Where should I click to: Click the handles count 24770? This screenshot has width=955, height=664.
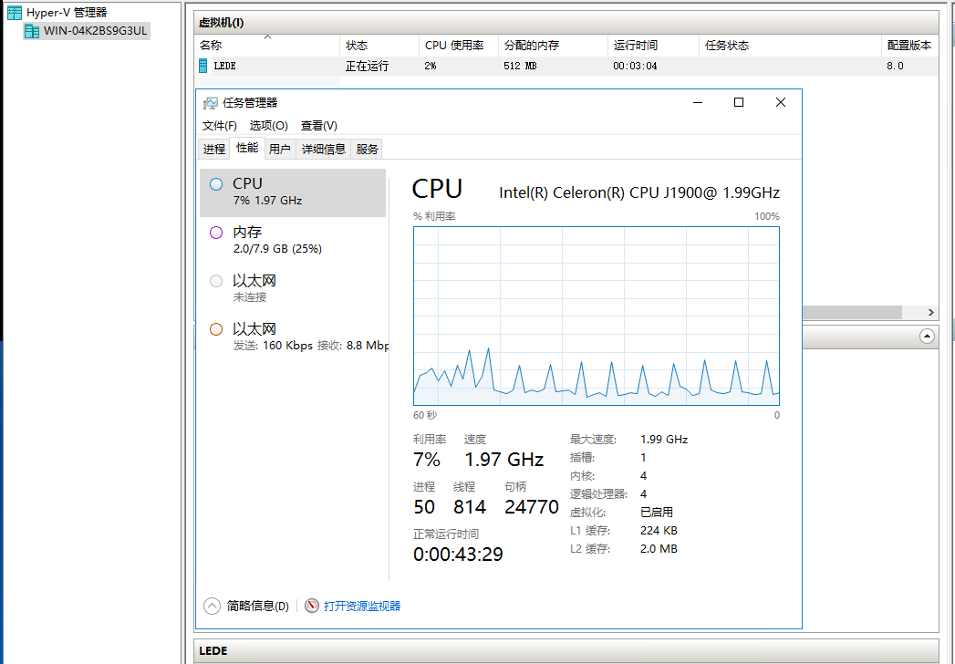[x=532, y=507]
